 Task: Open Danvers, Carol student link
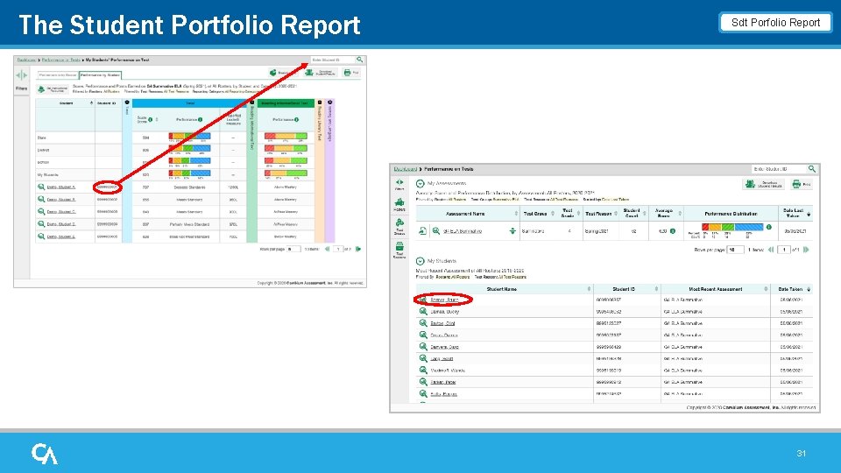(x=445, y=347)
